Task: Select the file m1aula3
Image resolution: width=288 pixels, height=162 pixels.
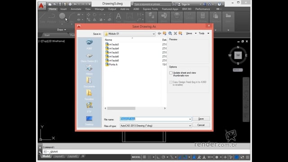Action: 112,45
